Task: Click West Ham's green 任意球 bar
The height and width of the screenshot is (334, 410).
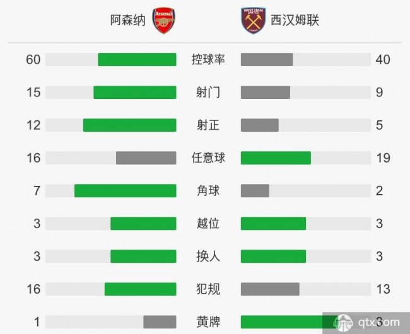Action: [x=276, y=158]
